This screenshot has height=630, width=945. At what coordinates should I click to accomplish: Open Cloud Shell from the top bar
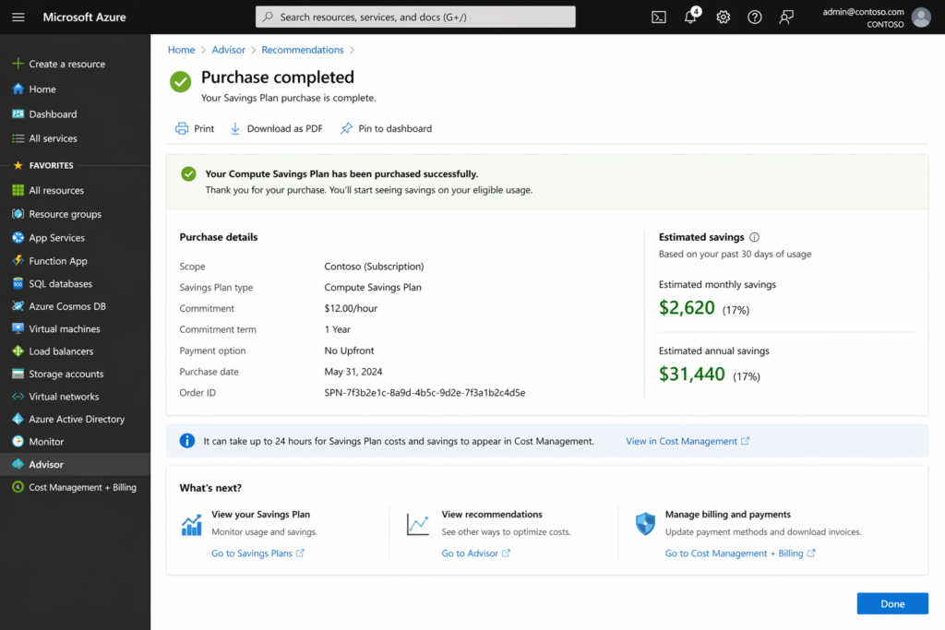click(x=658, y=17)
